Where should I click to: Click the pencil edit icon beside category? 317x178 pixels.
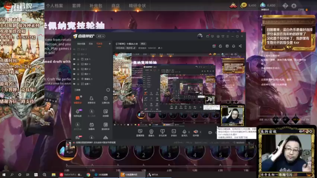coord(134,48)
